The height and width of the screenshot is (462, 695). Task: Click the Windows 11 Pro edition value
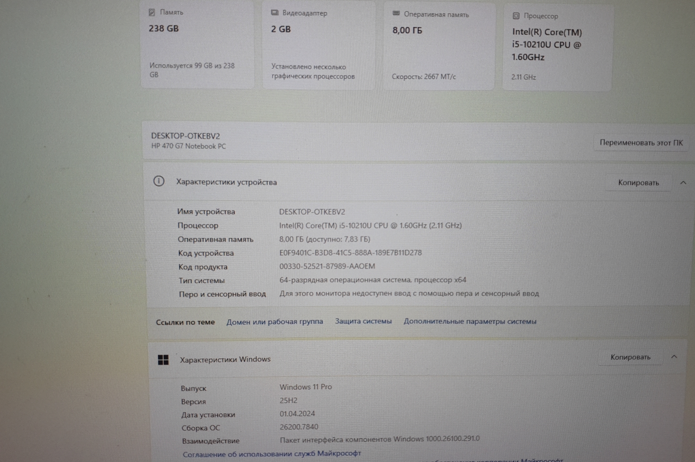click(306, 387)
